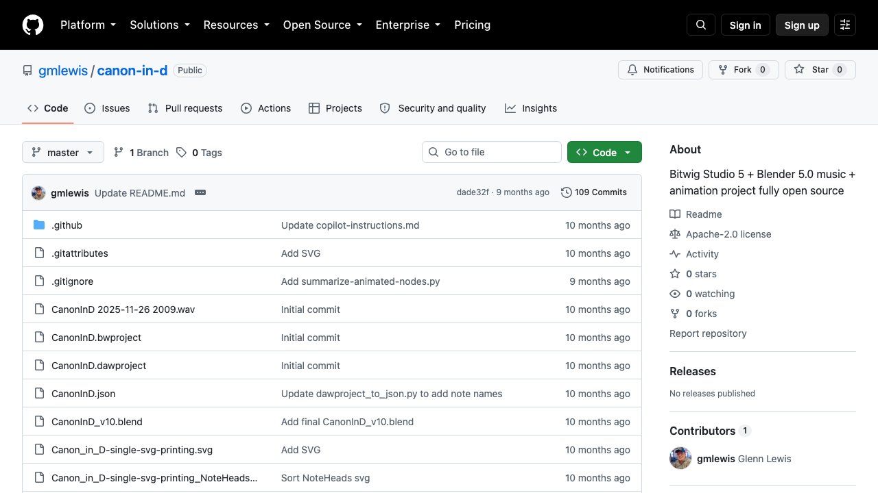Open the CanonInD.dawproject file

coord(99,366)
